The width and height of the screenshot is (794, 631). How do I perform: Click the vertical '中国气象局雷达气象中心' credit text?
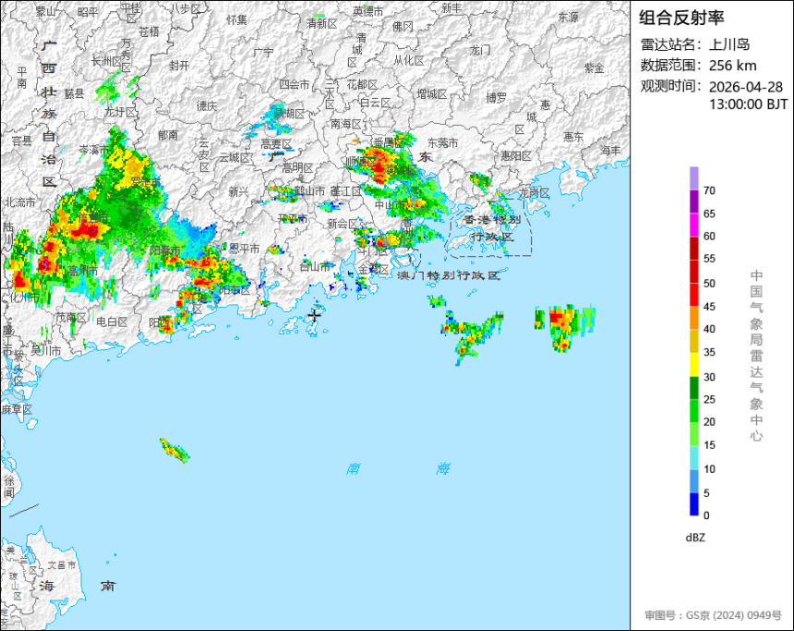coord(756,356)
